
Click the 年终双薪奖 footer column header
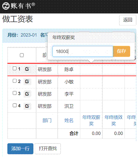[x=91, y=120]
